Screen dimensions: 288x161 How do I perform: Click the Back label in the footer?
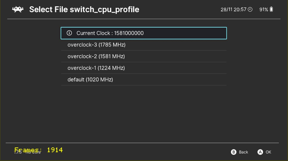[x=243, y=152]
